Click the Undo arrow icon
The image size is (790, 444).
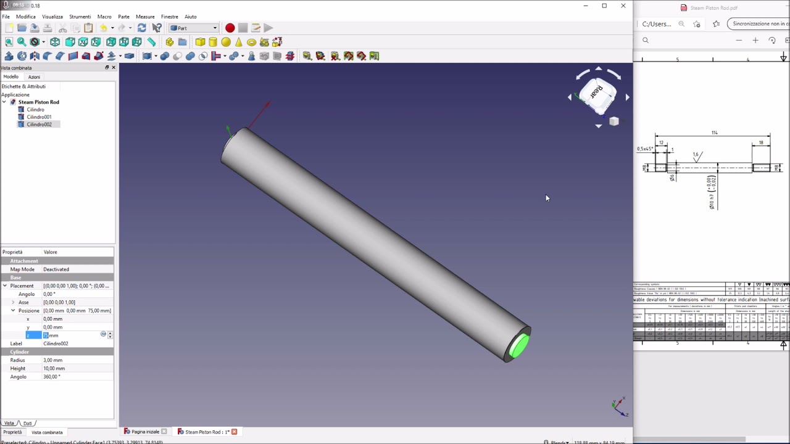coord(103,28)
